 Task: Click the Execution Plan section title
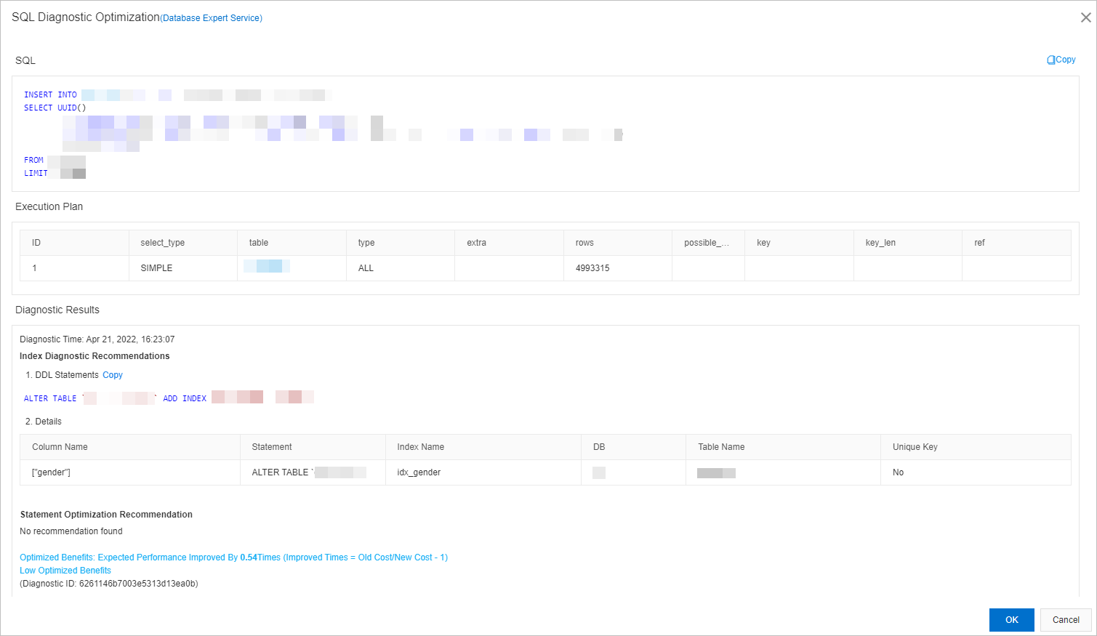[49, 206]
